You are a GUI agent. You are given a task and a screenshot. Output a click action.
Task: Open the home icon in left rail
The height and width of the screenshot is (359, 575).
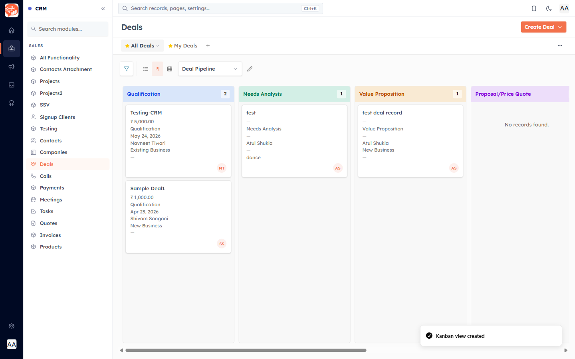(12, 30)
